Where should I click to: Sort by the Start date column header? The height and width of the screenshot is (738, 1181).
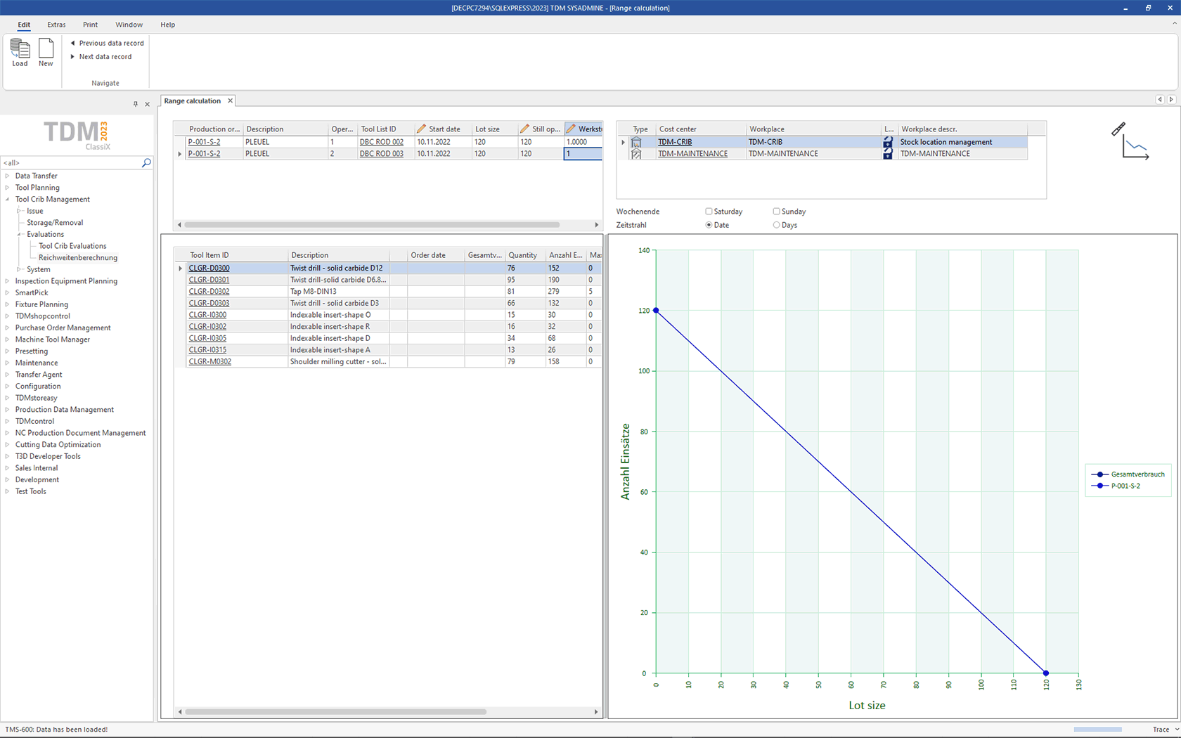point(442,129)
